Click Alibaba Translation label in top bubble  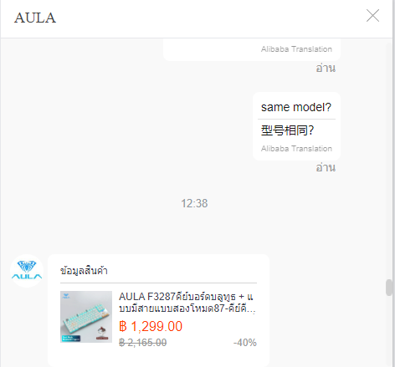point(296,49)
